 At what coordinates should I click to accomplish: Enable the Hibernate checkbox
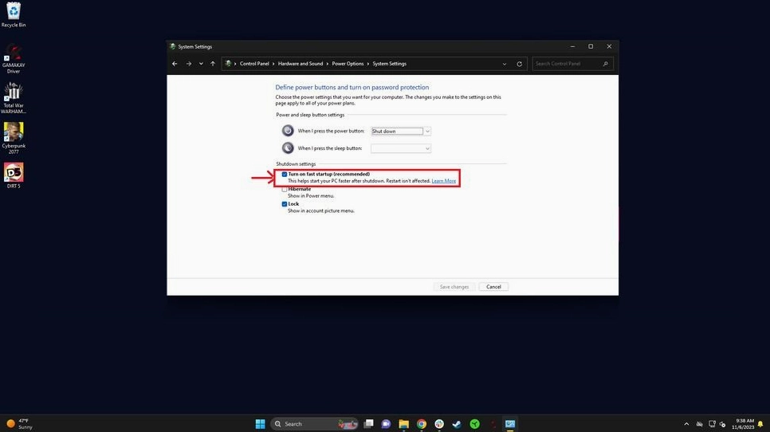pos(285,189)
